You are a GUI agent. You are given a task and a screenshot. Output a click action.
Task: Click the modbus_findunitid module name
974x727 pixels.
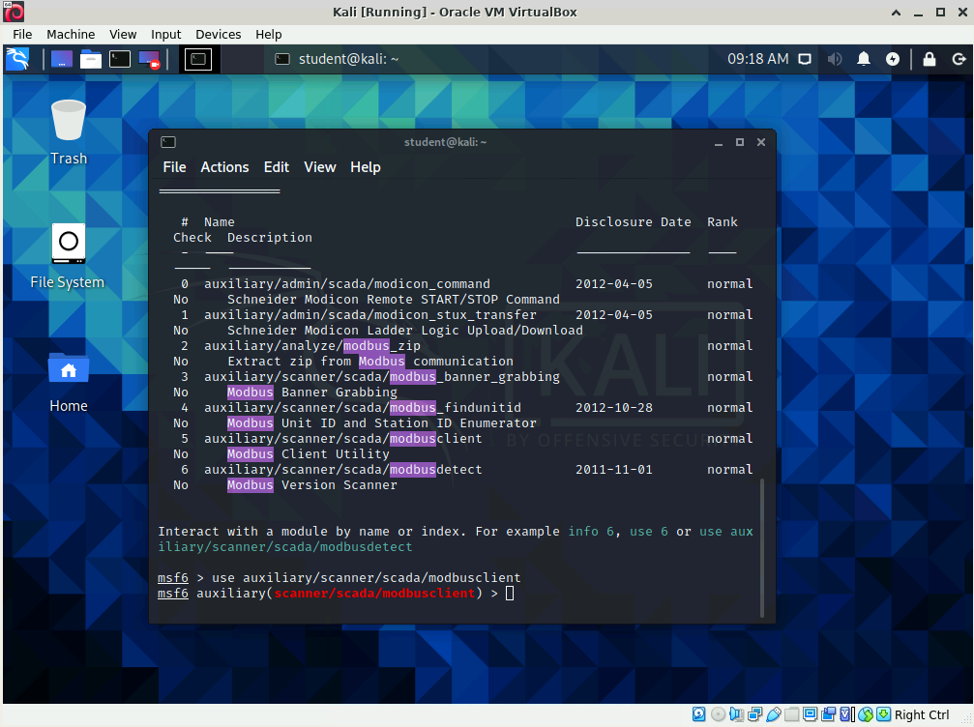[x=363, y=408]
